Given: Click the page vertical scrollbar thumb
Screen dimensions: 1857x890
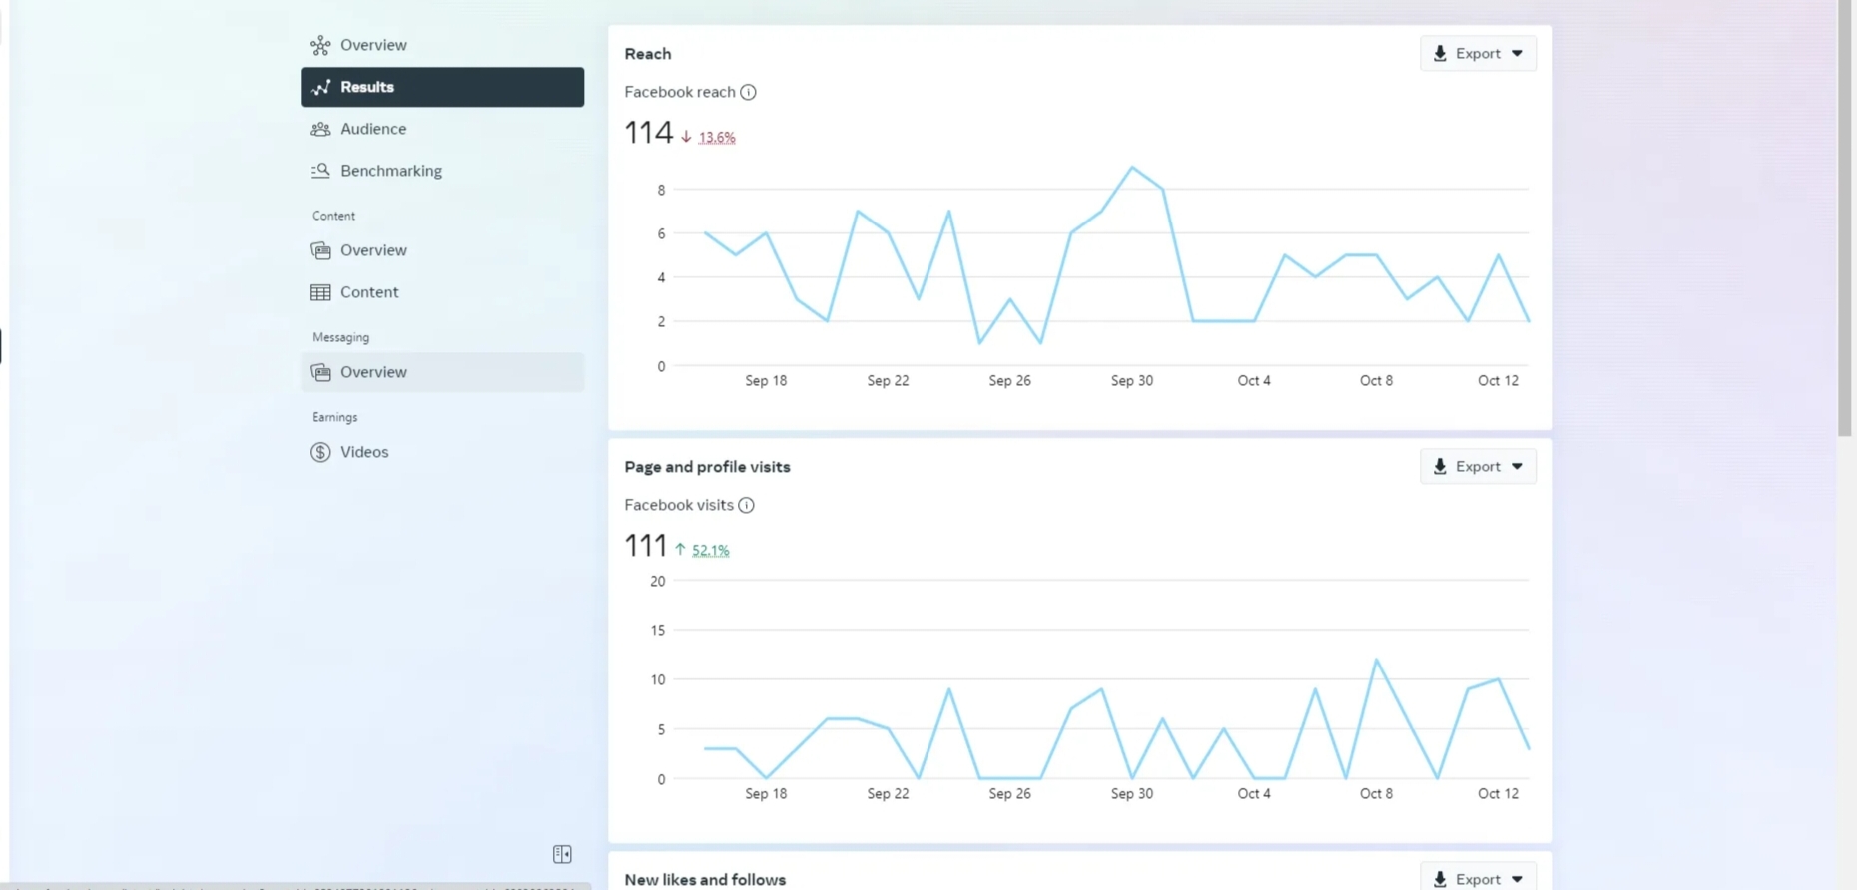Looking at the screenshot, I should [x=1844, y=218].
